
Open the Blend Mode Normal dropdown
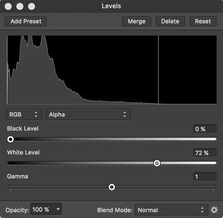172,210
